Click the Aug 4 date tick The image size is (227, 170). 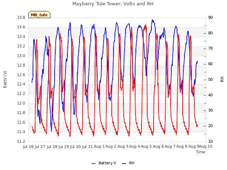tap(134, 146)
